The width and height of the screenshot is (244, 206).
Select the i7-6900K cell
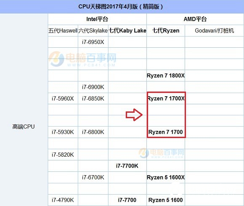[x=93, y=87]
